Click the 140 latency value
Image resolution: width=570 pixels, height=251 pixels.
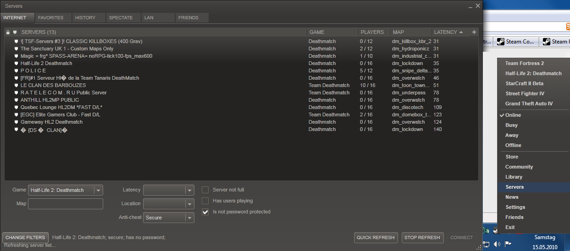click(x=437, y=129)
